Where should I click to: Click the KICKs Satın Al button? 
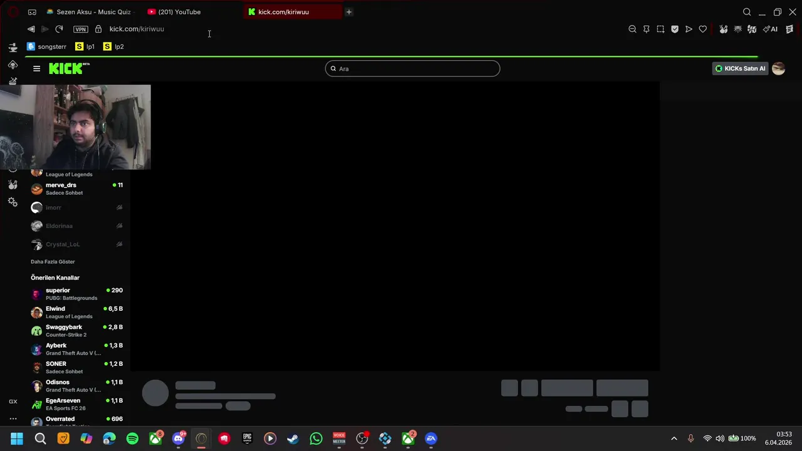pyautogui.click(x=740, y=69)
